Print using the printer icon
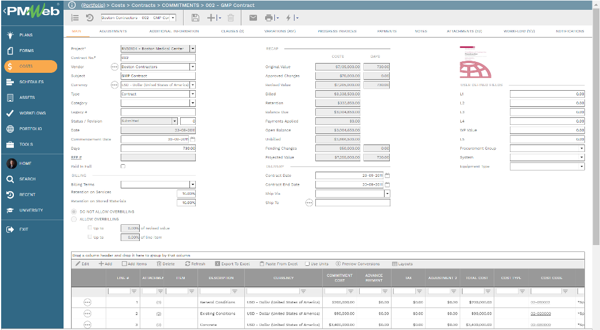Image resolution: width=600 pixels, height=330 pixels. pos(269,17)
